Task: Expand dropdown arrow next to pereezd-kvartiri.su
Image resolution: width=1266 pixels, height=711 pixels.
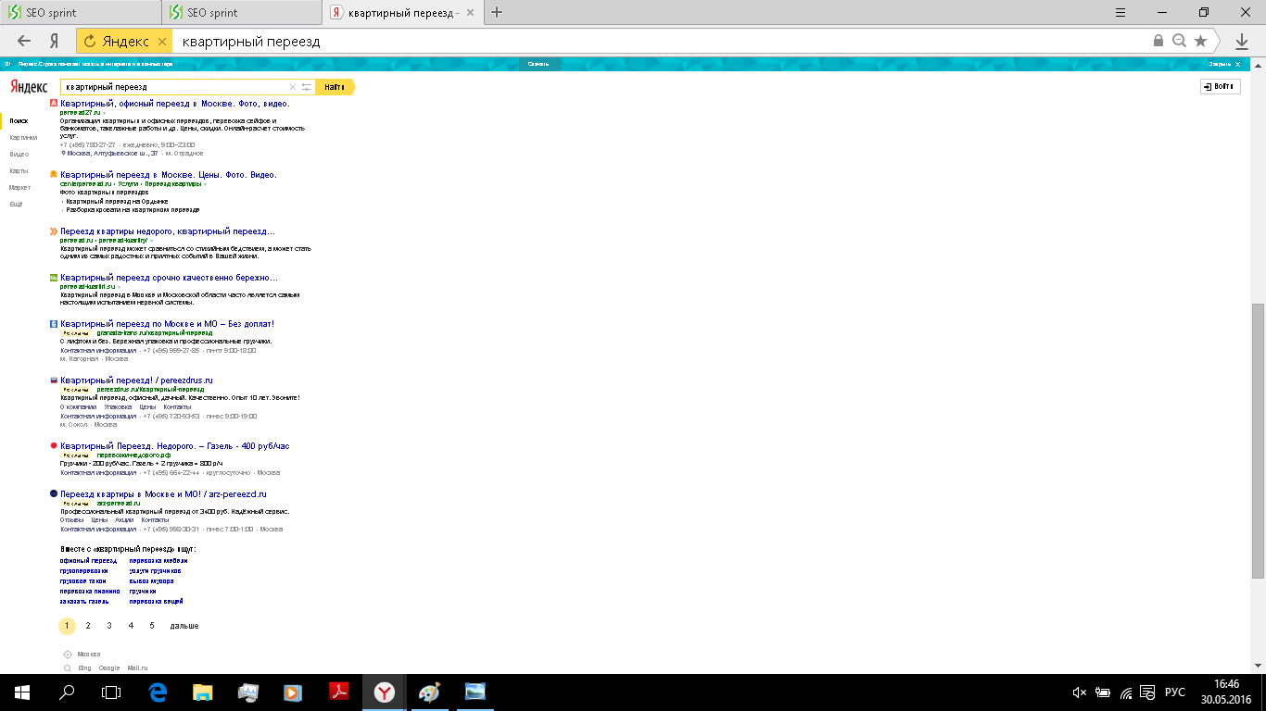Action: pyautogui.click(x=119, y=287)
